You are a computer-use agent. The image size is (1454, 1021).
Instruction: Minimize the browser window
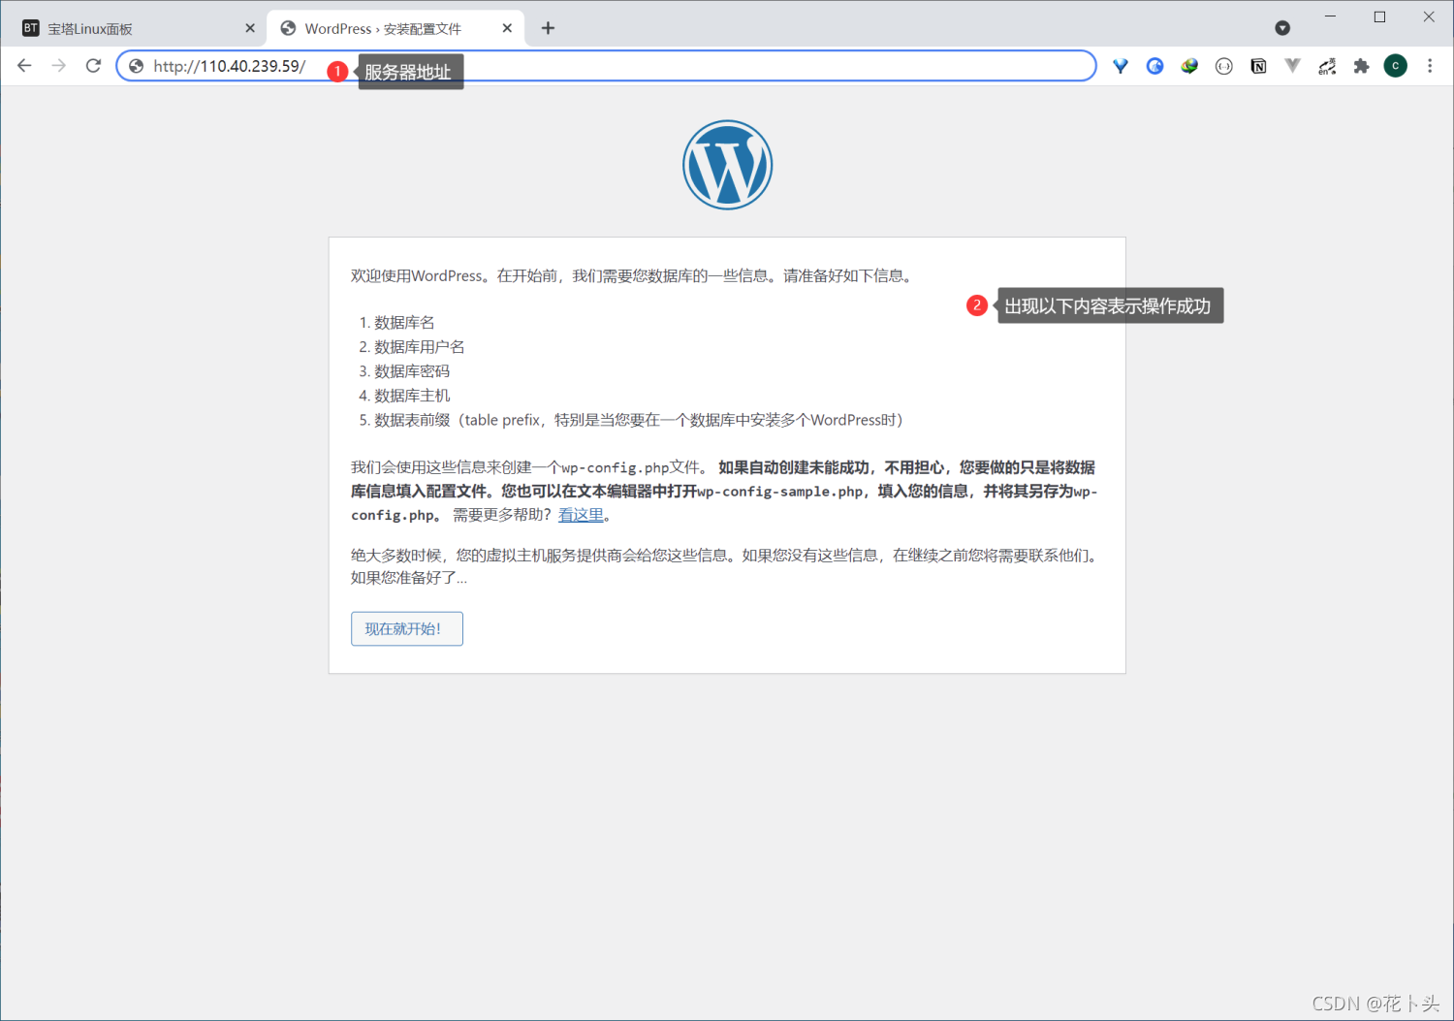1330,16
